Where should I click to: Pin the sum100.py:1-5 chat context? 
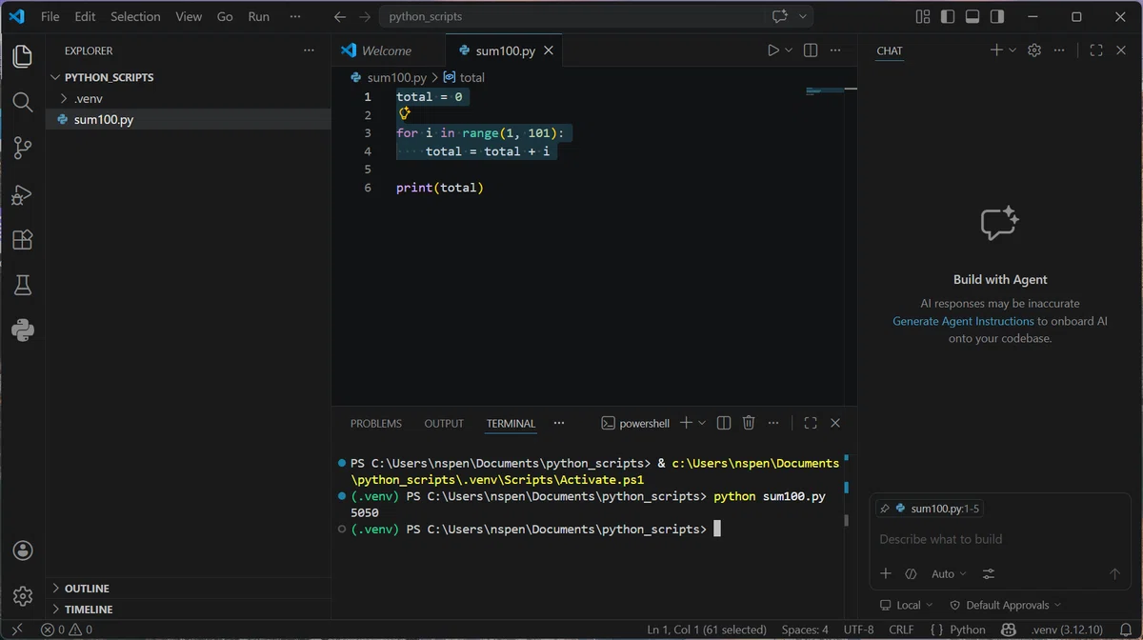pos(885,509)
